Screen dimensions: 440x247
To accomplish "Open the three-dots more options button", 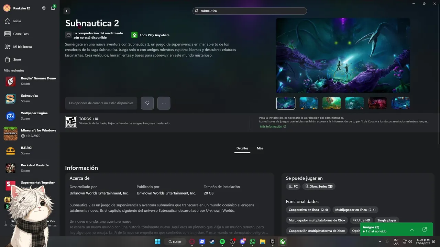I will [x=164, y=103].
